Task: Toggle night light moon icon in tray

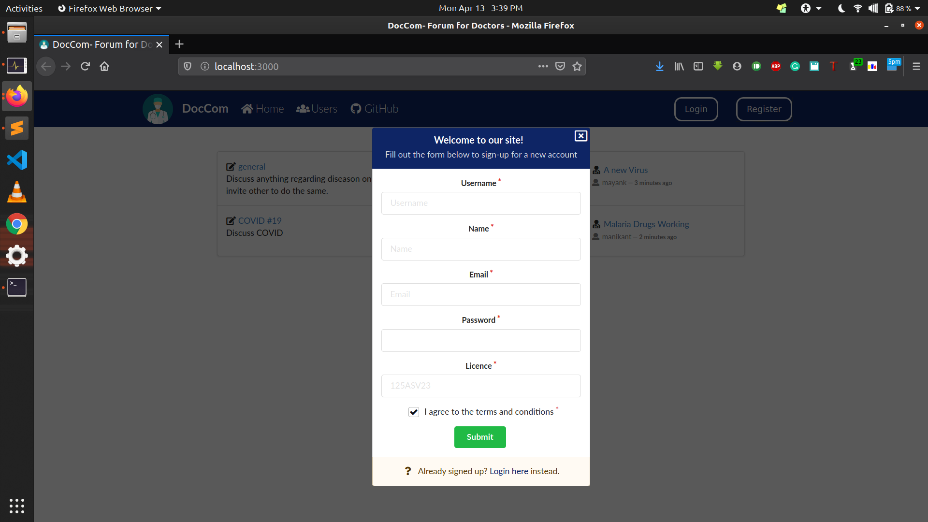Action: click(841, 8)
